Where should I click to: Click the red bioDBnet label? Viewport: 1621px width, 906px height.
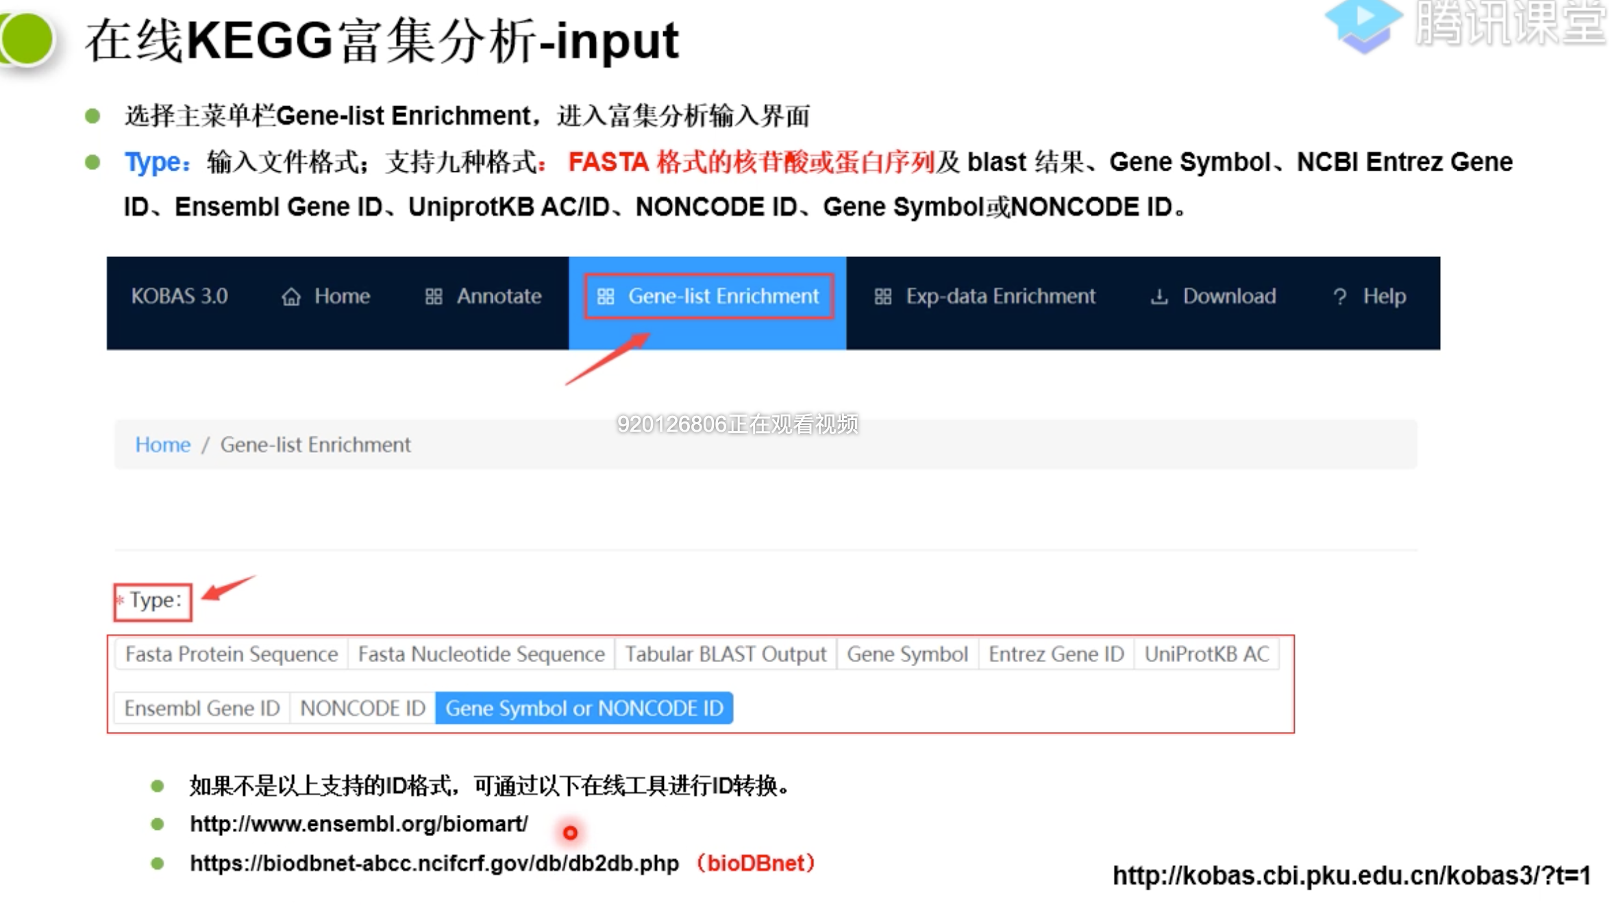tap(756, 864)
